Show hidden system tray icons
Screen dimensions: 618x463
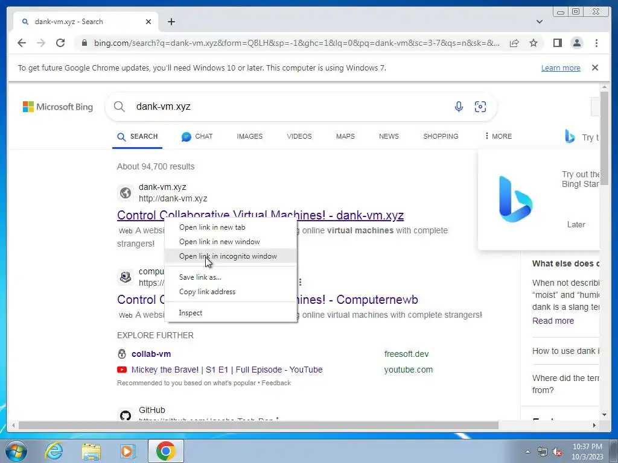tap(527, 452)
